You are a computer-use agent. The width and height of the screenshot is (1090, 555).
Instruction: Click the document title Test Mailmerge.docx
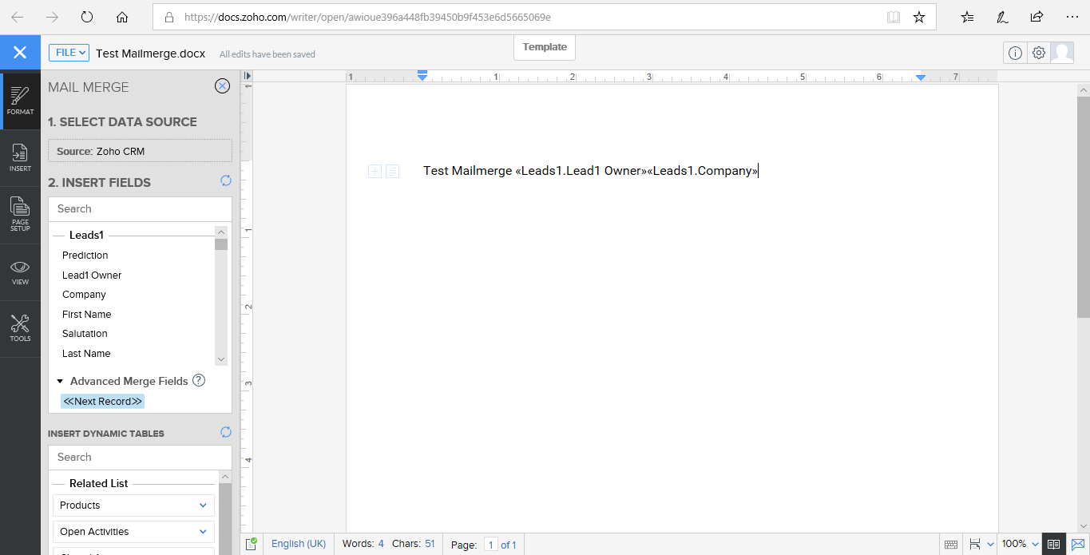tap(151, 54)
